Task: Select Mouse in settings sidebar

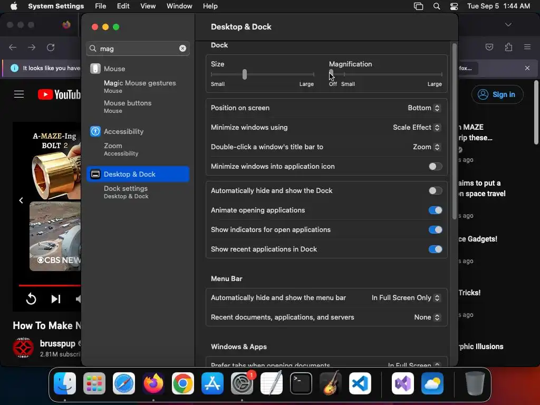Action: pyautogui.click(x=138, y=69)
